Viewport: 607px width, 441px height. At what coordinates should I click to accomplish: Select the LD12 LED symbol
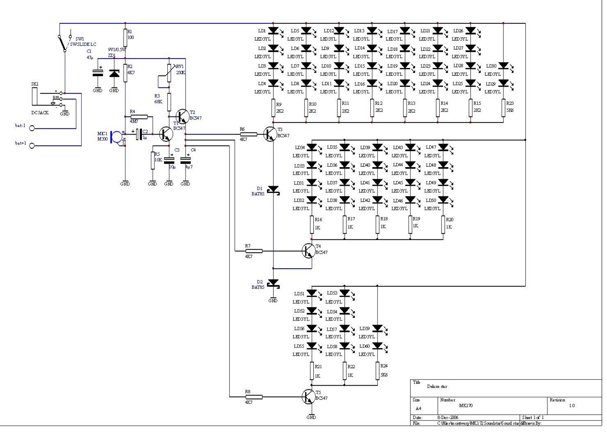(x=341, y=31)
